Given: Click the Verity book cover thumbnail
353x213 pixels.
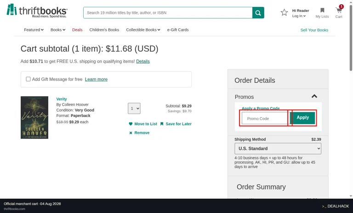Looking at the screenshot, I should pos(34,117).
